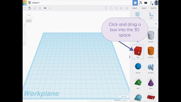Redo the last action

click(x=50, y=8)
